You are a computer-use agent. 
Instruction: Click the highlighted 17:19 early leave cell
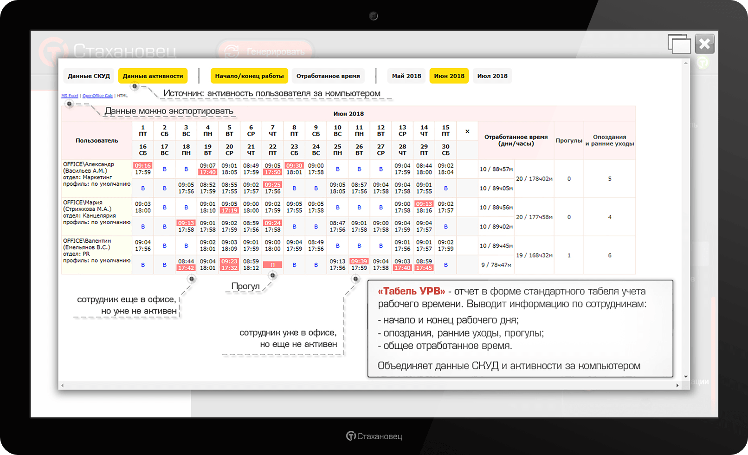229,210
